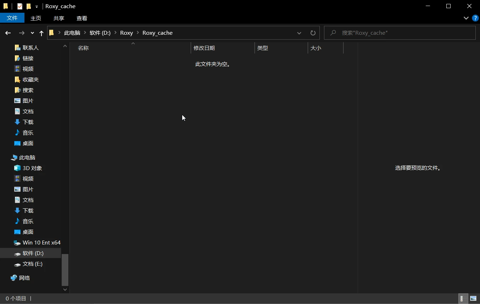Screen dimensions: 480x304
Task: Refresh the current folder view
Action: tap(313, 33)
